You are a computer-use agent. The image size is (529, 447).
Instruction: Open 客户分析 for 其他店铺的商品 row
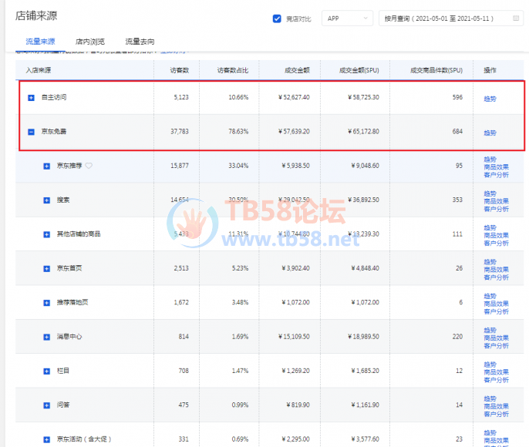496,243
